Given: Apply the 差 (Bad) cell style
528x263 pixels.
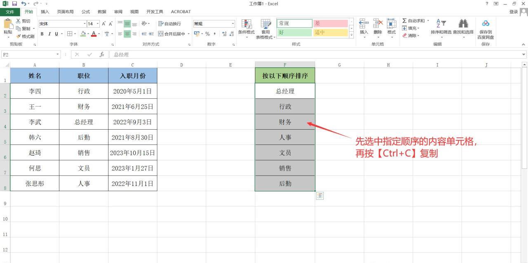Looking at the screenshot, I should [x=330, y=24].
